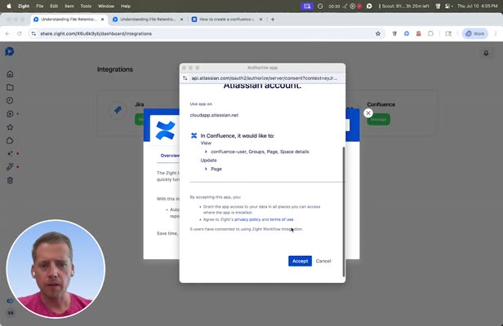
Task: Close the first Understanding File Retention tab
Action: coord(102,20)
